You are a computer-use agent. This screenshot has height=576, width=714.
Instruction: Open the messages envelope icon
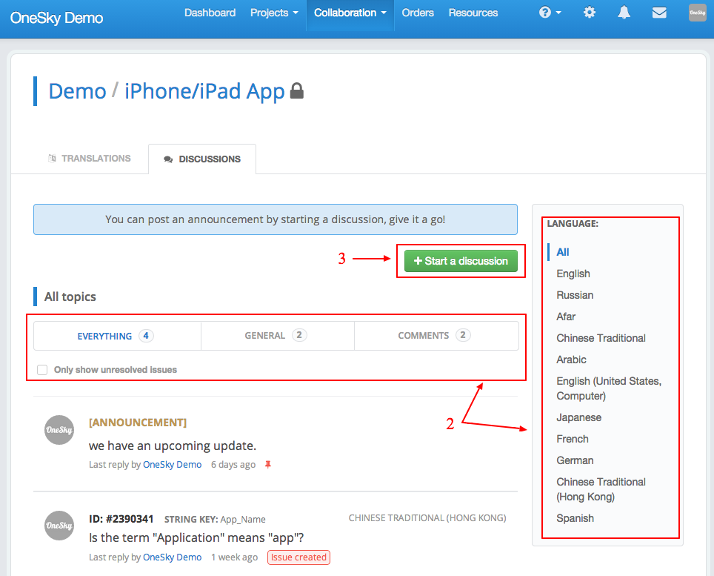(x=659, y=13)
